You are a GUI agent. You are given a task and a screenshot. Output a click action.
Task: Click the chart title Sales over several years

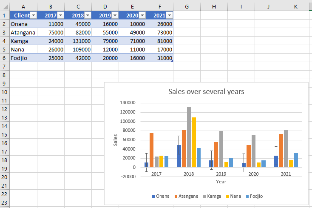tap(206, 91)
